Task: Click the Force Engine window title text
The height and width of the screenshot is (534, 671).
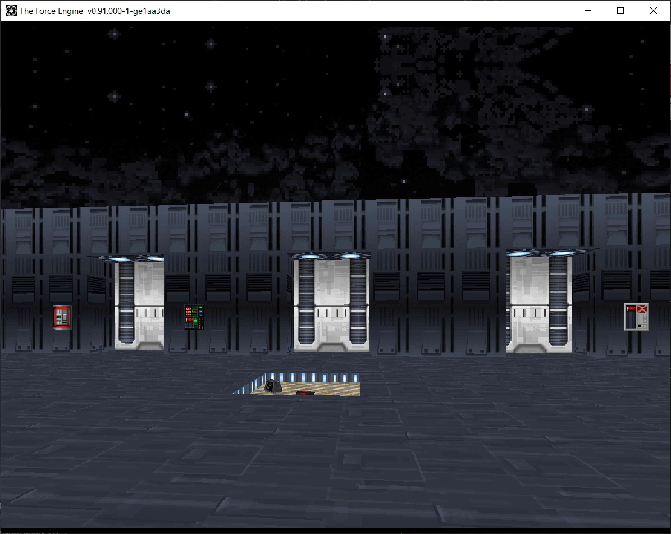Action: coord(94,11)
